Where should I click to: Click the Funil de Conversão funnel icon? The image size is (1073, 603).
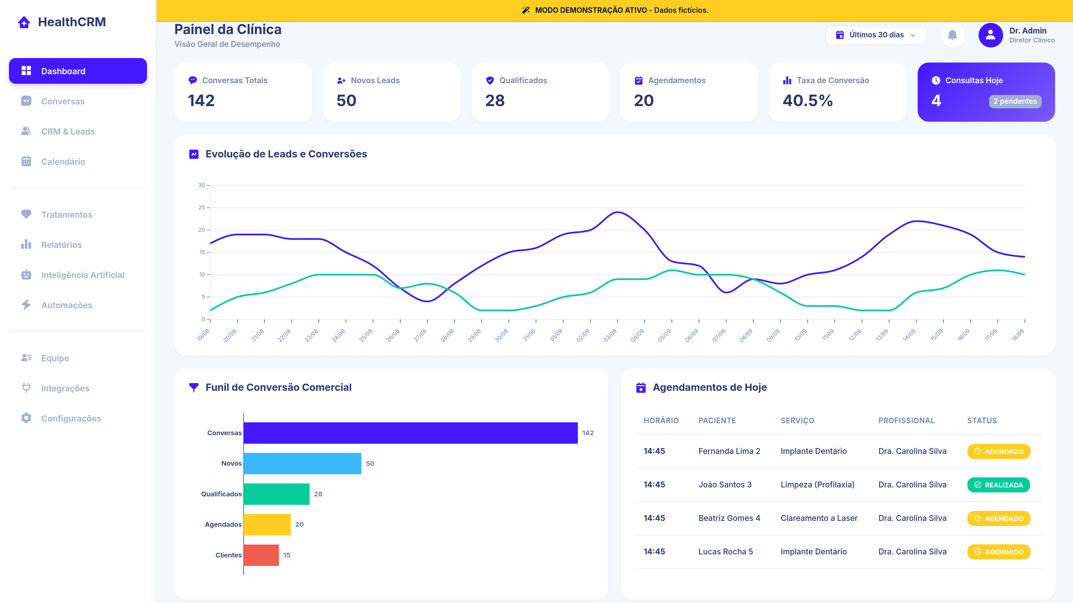point(194,387)
